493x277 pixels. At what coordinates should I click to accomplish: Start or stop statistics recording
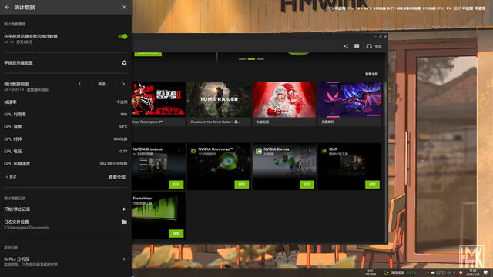[124, 209]
